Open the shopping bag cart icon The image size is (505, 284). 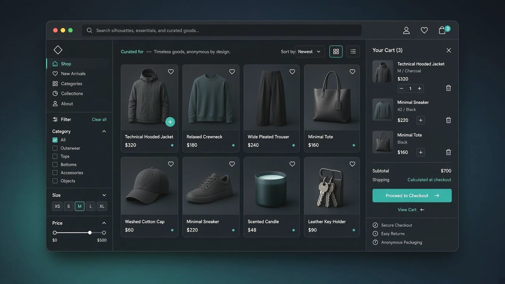(x=442, y=30)
